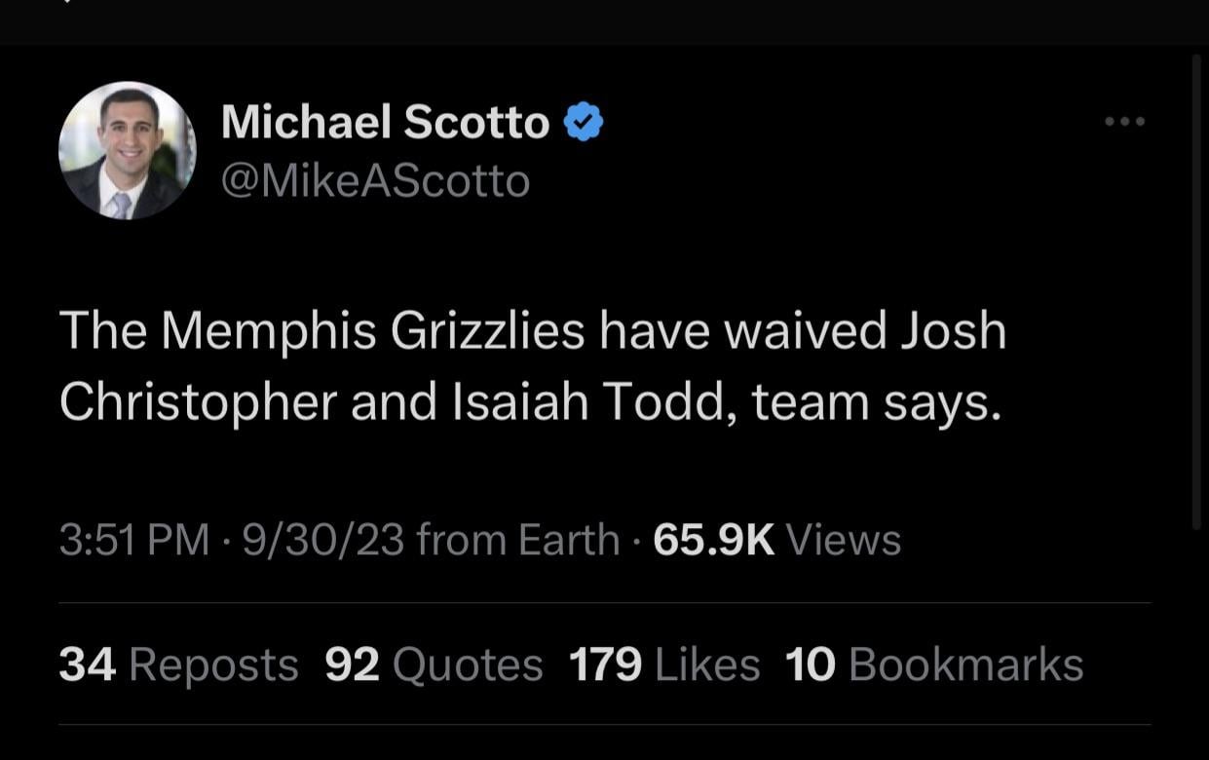The image size is (1209, 760).
Task: View the 65.9K Views analytics
Action: 776,540
